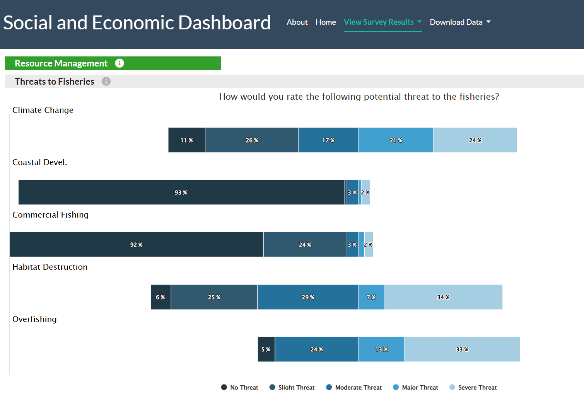This screenshot has width=584, height=400.
Task: Select the Resource Management green header
Action: 113,63
